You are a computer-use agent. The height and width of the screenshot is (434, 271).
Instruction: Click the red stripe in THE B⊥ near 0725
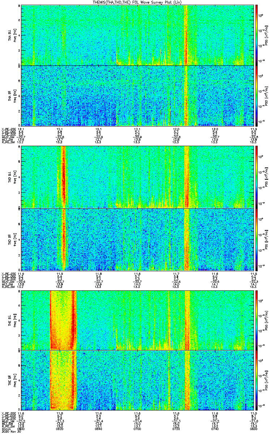pyautogui.click(x=187, y=320)
